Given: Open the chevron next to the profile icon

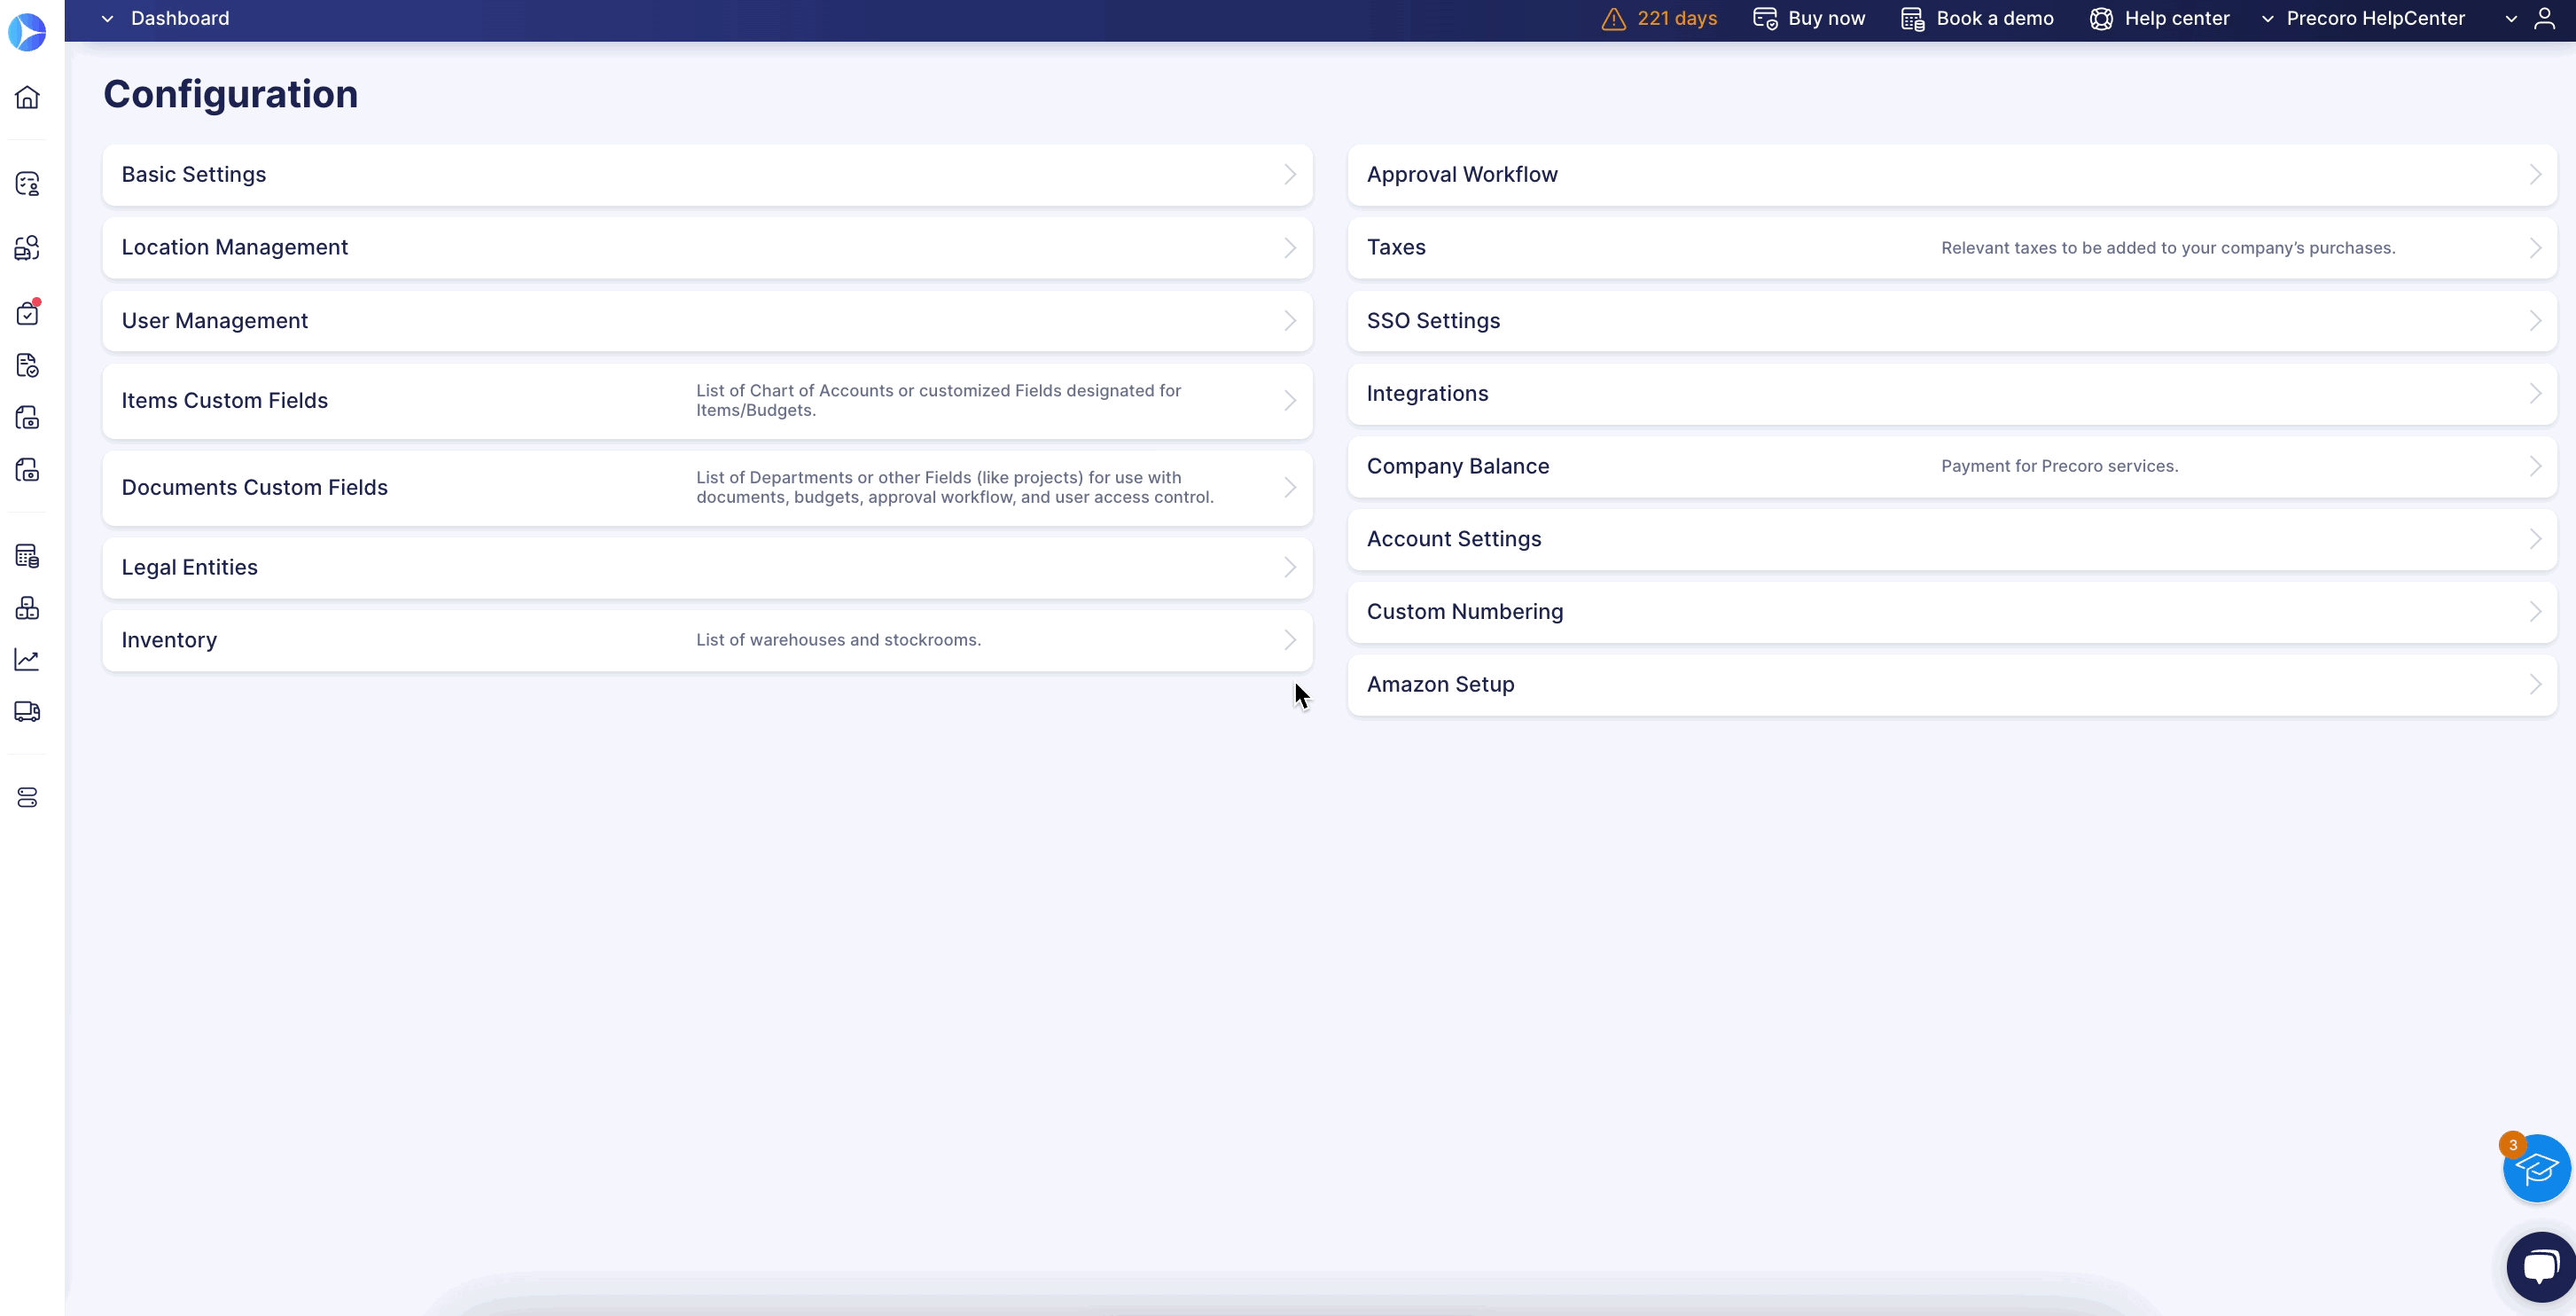Looking at the screenshot, I should (2511, 19).
